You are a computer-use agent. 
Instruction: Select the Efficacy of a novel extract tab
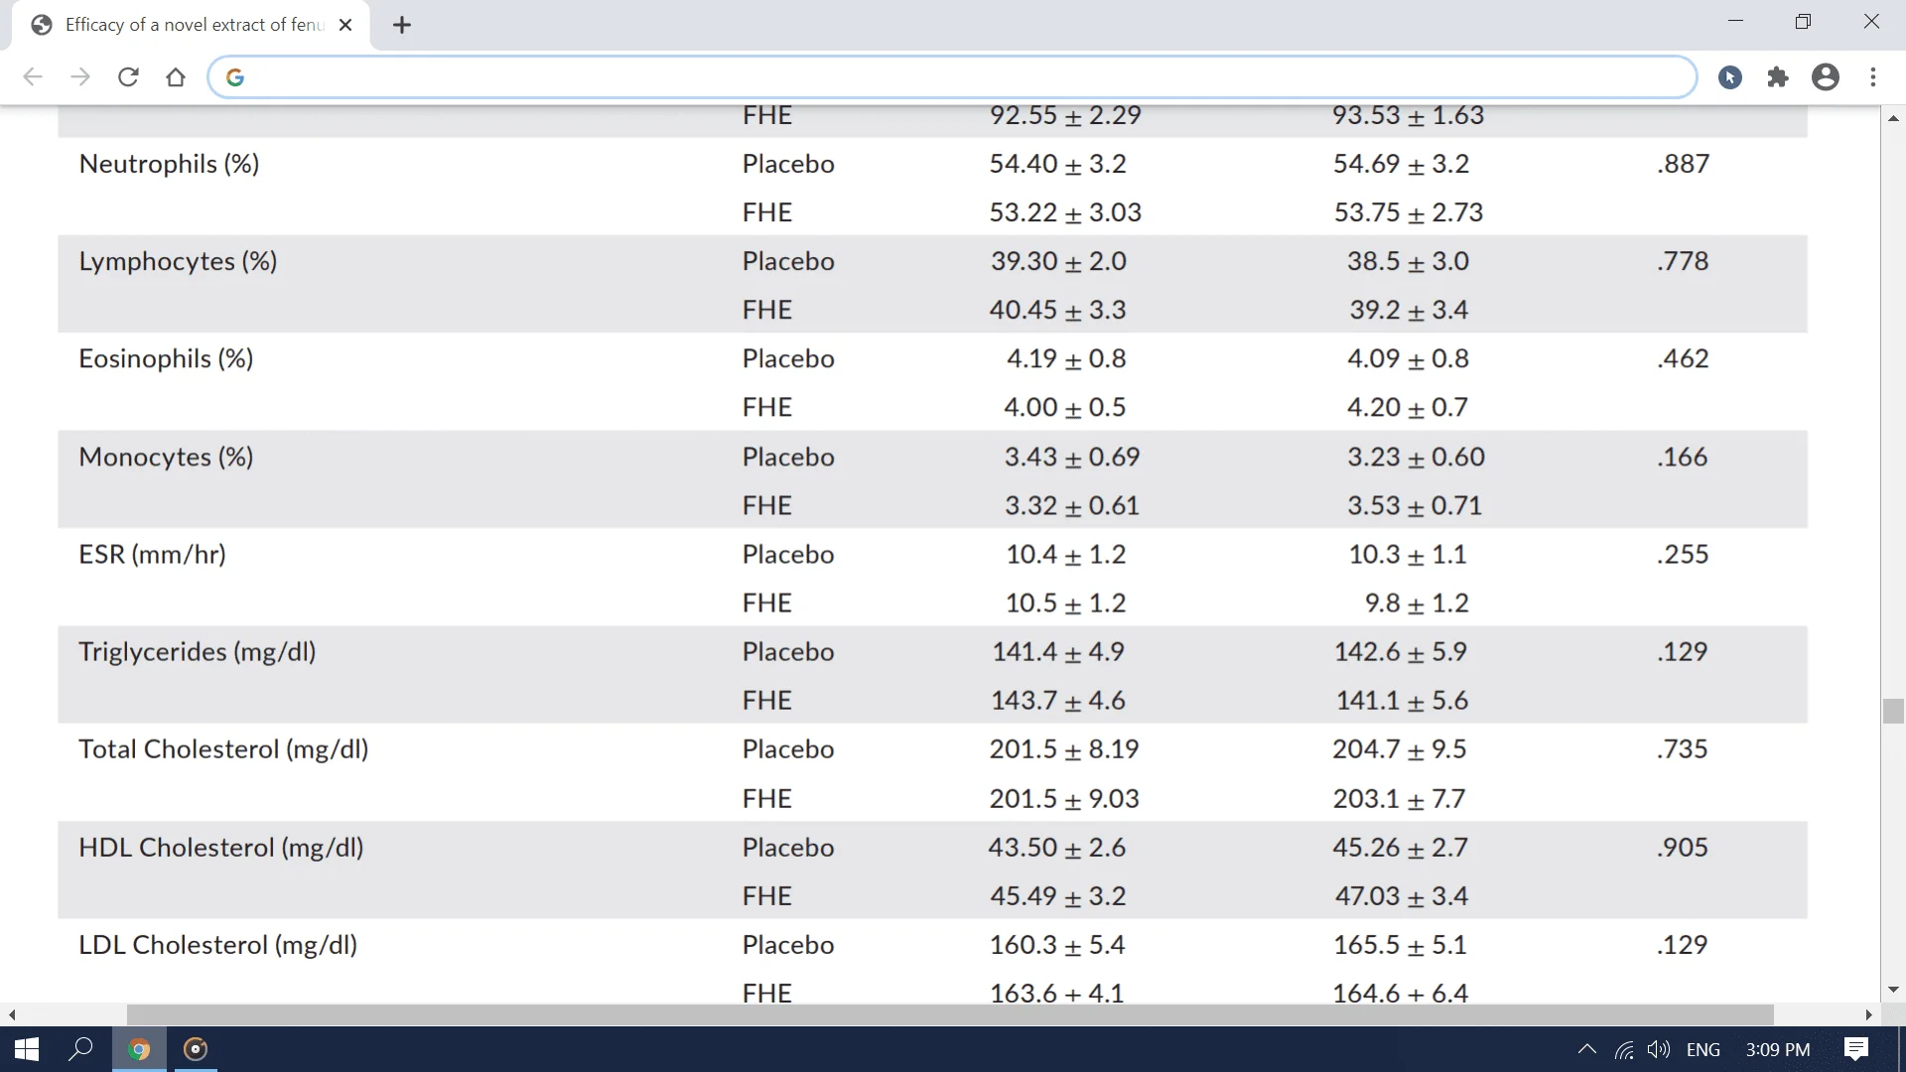pos(191,26)
